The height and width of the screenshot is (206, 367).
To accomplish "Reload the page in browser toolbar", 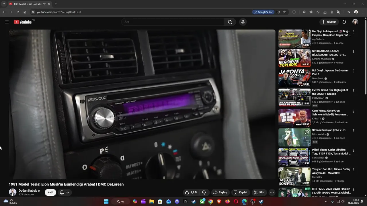I will (18, 12).
